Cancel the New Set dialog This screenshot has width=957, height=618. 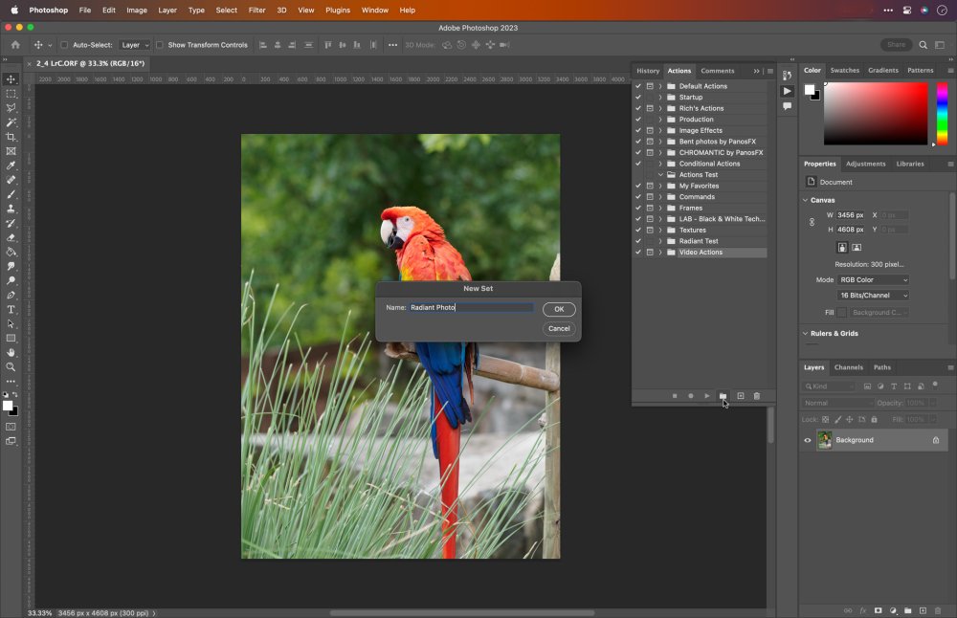tap(559, 328)
